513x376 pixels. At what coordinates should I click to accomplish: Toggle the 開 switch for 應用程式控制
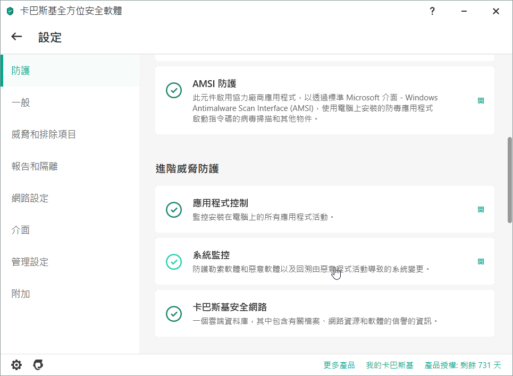(x=481, y=209)
